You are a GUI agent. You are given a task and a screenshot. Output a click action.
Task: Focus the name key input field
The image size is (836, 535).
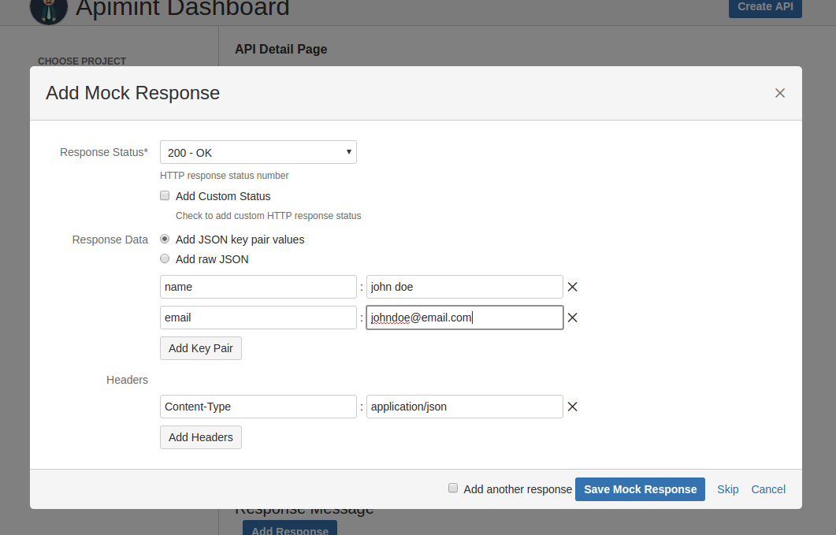pos(258,287)
